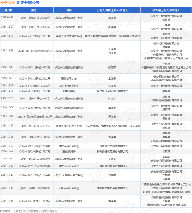Image resolution: width=192 pixels, height=213 pixels.
Task: Click the 长安保险 orange title text
Action: (8, 3)
